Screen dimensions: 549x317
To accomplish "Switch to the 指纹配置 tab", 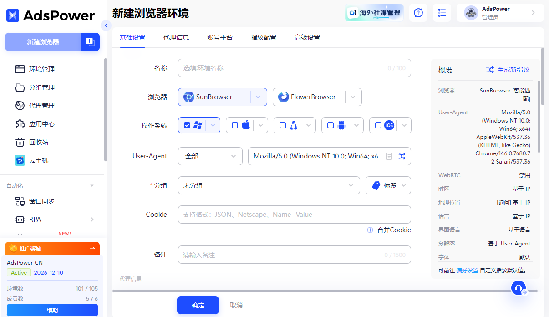I will 264,37.
